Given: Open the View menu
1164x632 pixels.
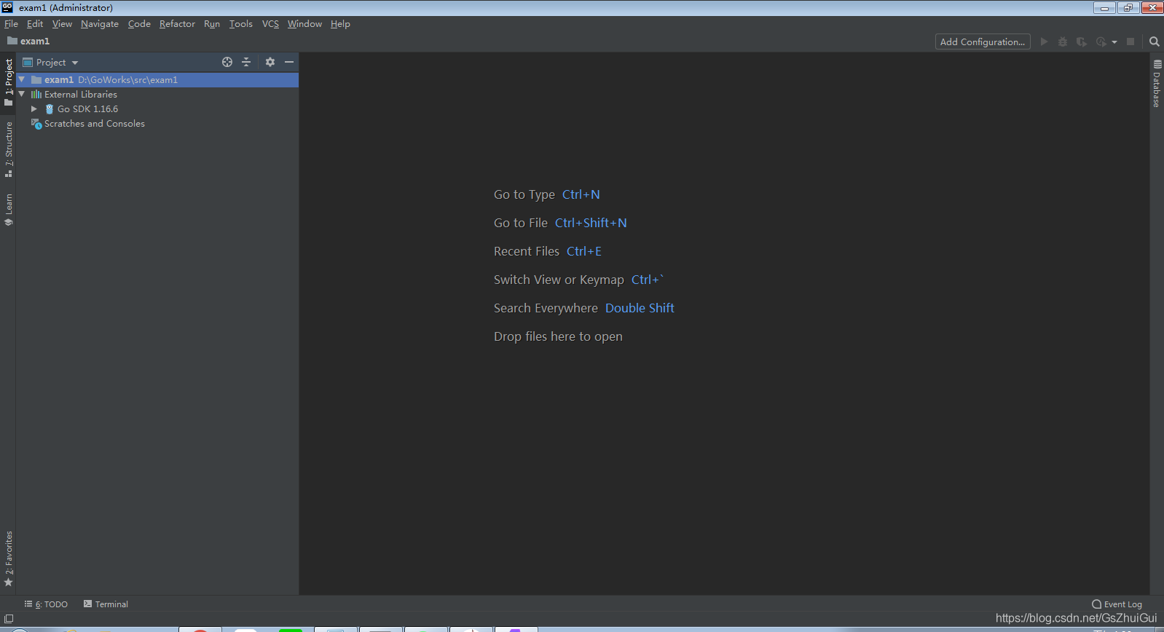Looking at the screenshot, I should click(62, 24).
